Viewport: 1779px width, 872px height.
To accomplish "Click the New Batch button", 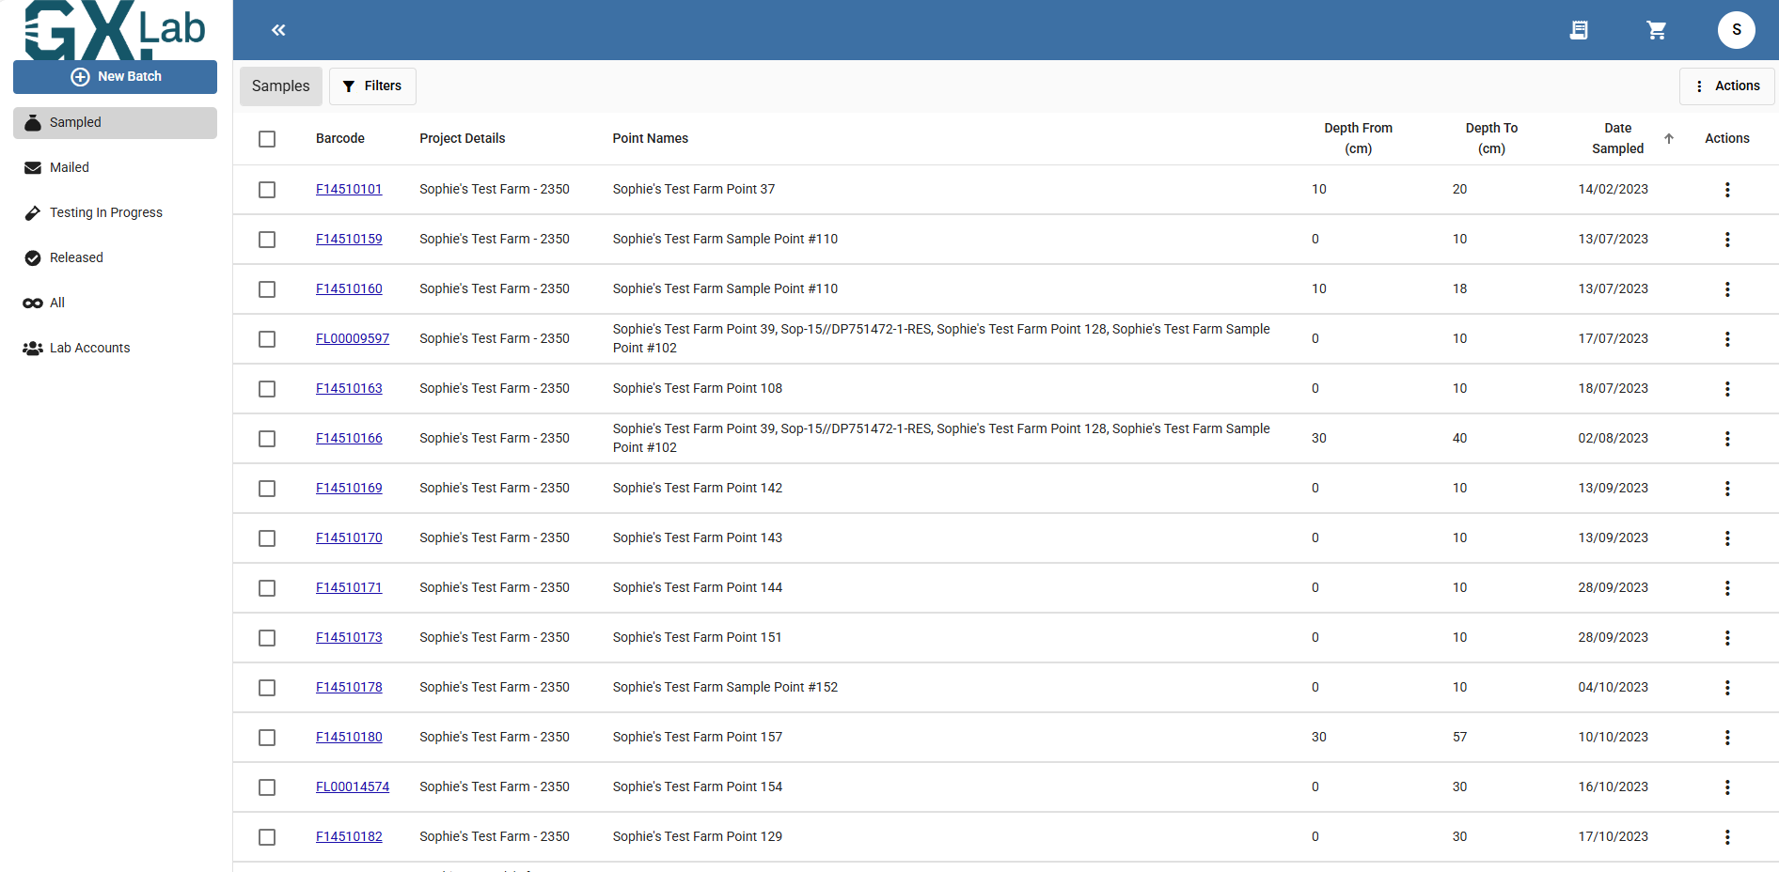I will click(115, 76).
